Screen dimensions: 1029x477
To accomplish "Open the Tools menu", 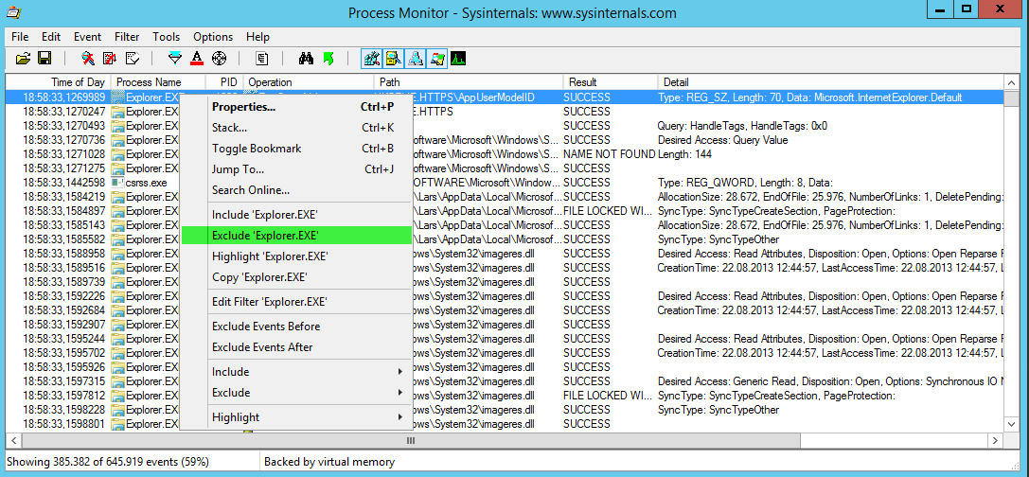I will [x=166, y=37].
